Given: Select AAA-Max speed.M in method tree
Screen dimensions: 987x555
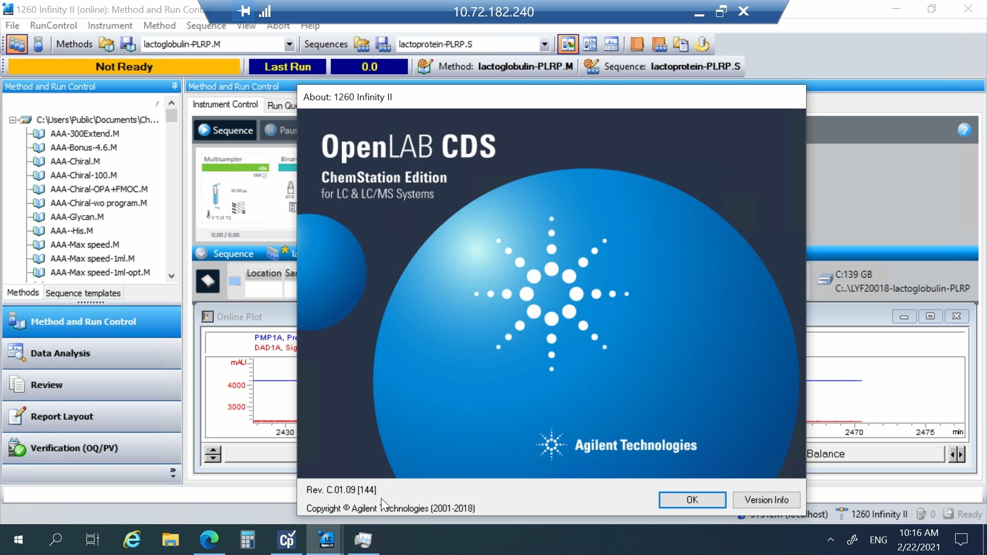Looking at the screenshot, I should tap(85, 245).
